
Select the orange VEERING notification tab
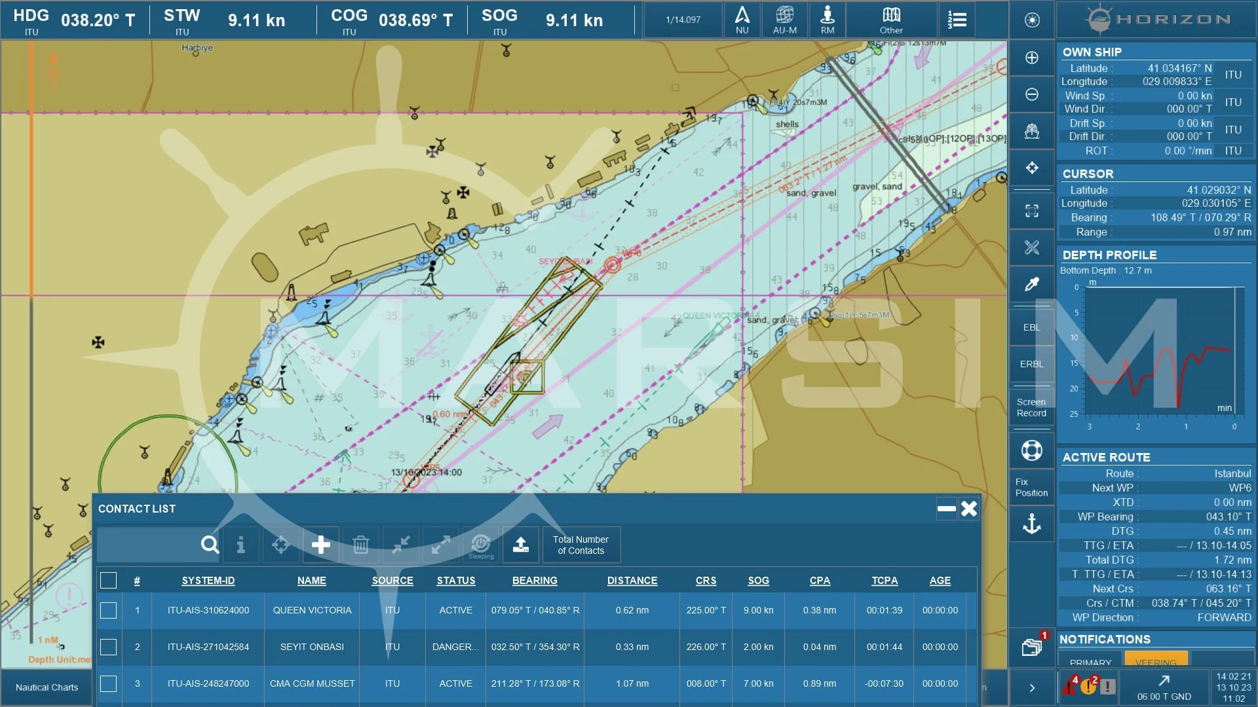click(1156, 660)
